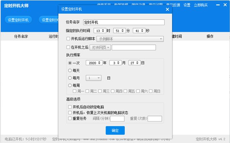The height and width of the screenshot is (143, 230).
Task: Expand the 示例脚本 dropdown
Action: tap(130, 39)
